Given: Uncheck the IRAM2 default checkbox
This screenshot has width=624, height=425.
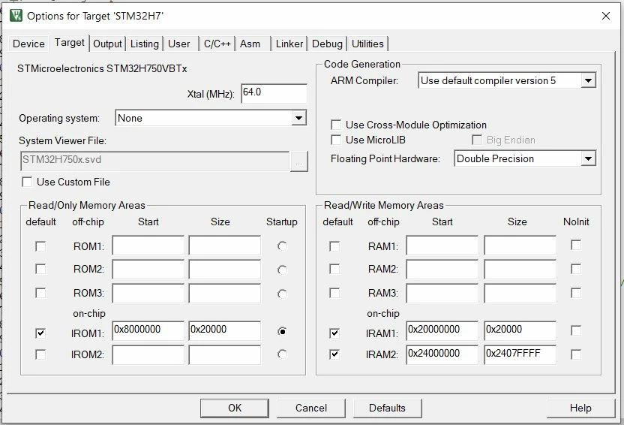Looking at the screenshot, I should click(334, 354).
